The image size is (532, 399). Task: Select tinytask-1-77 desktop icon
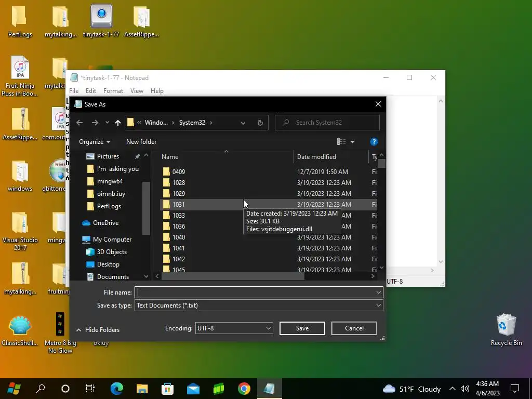click(x=101, y=21)
